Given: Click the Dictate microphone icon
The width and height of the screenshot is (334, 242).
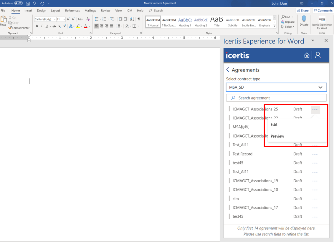Looking at the screenshot, I should [304, 19].
